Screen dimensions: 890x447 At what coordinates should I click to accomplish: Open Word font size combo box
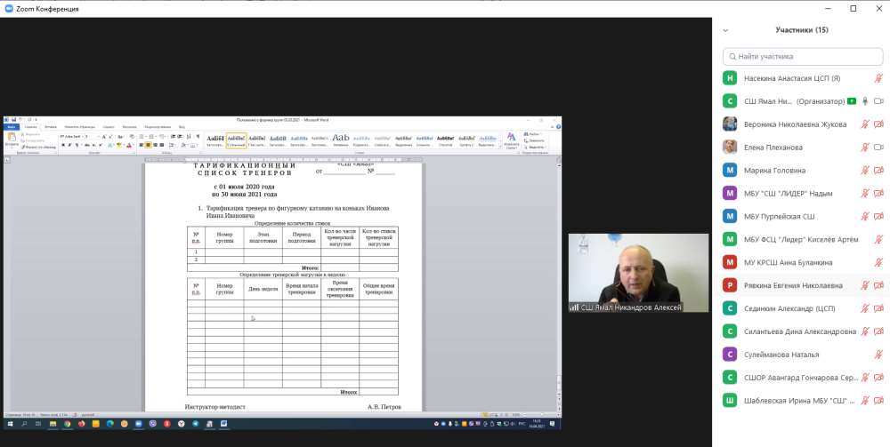[91, 137]
